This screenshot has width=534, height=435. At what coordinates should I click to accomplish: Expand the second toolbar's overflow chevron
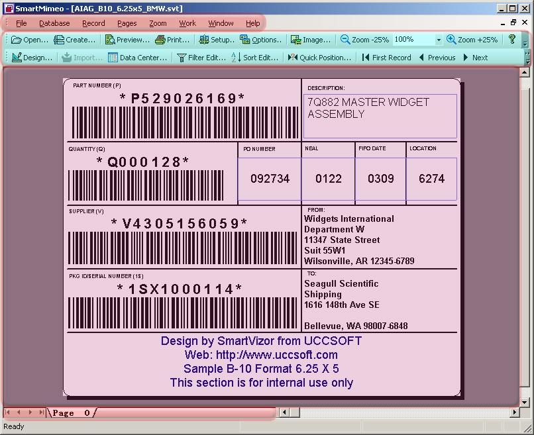527,58
